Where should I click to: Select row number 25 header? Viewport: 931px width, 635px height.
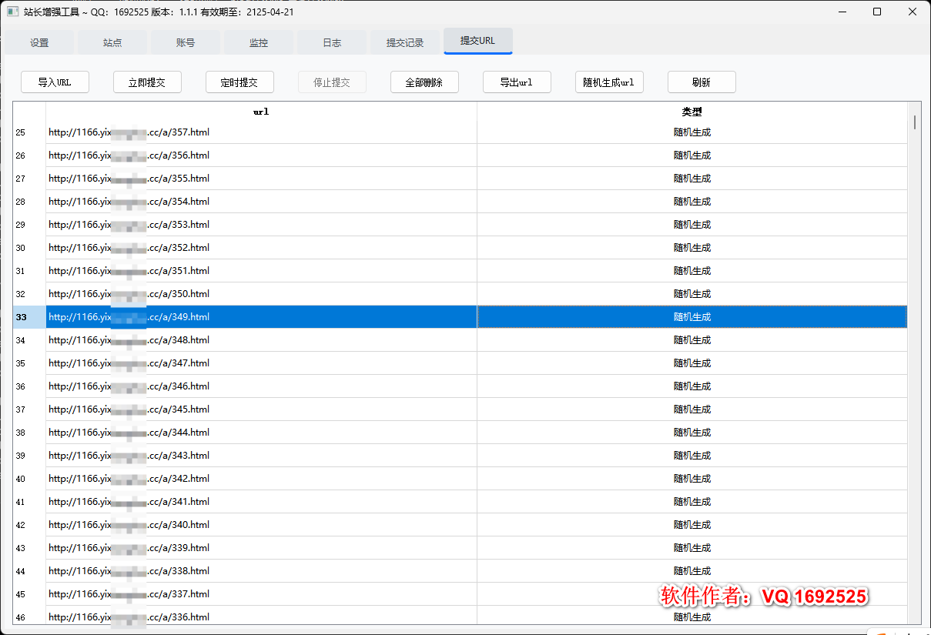[28, 132]
